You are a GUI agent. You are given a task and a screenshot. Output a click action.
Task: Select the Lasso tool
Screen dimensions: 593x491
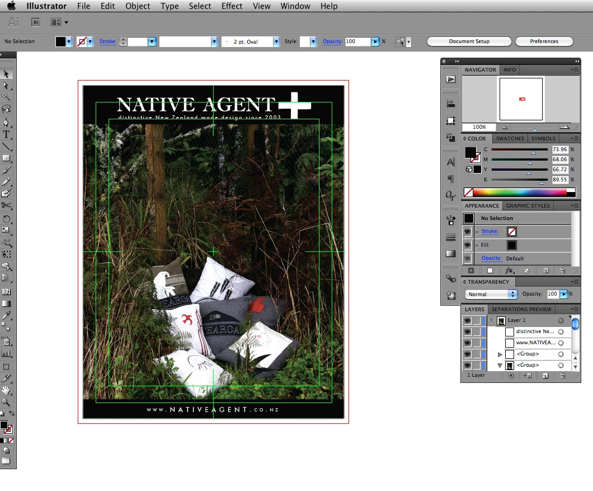click(6, 109)
